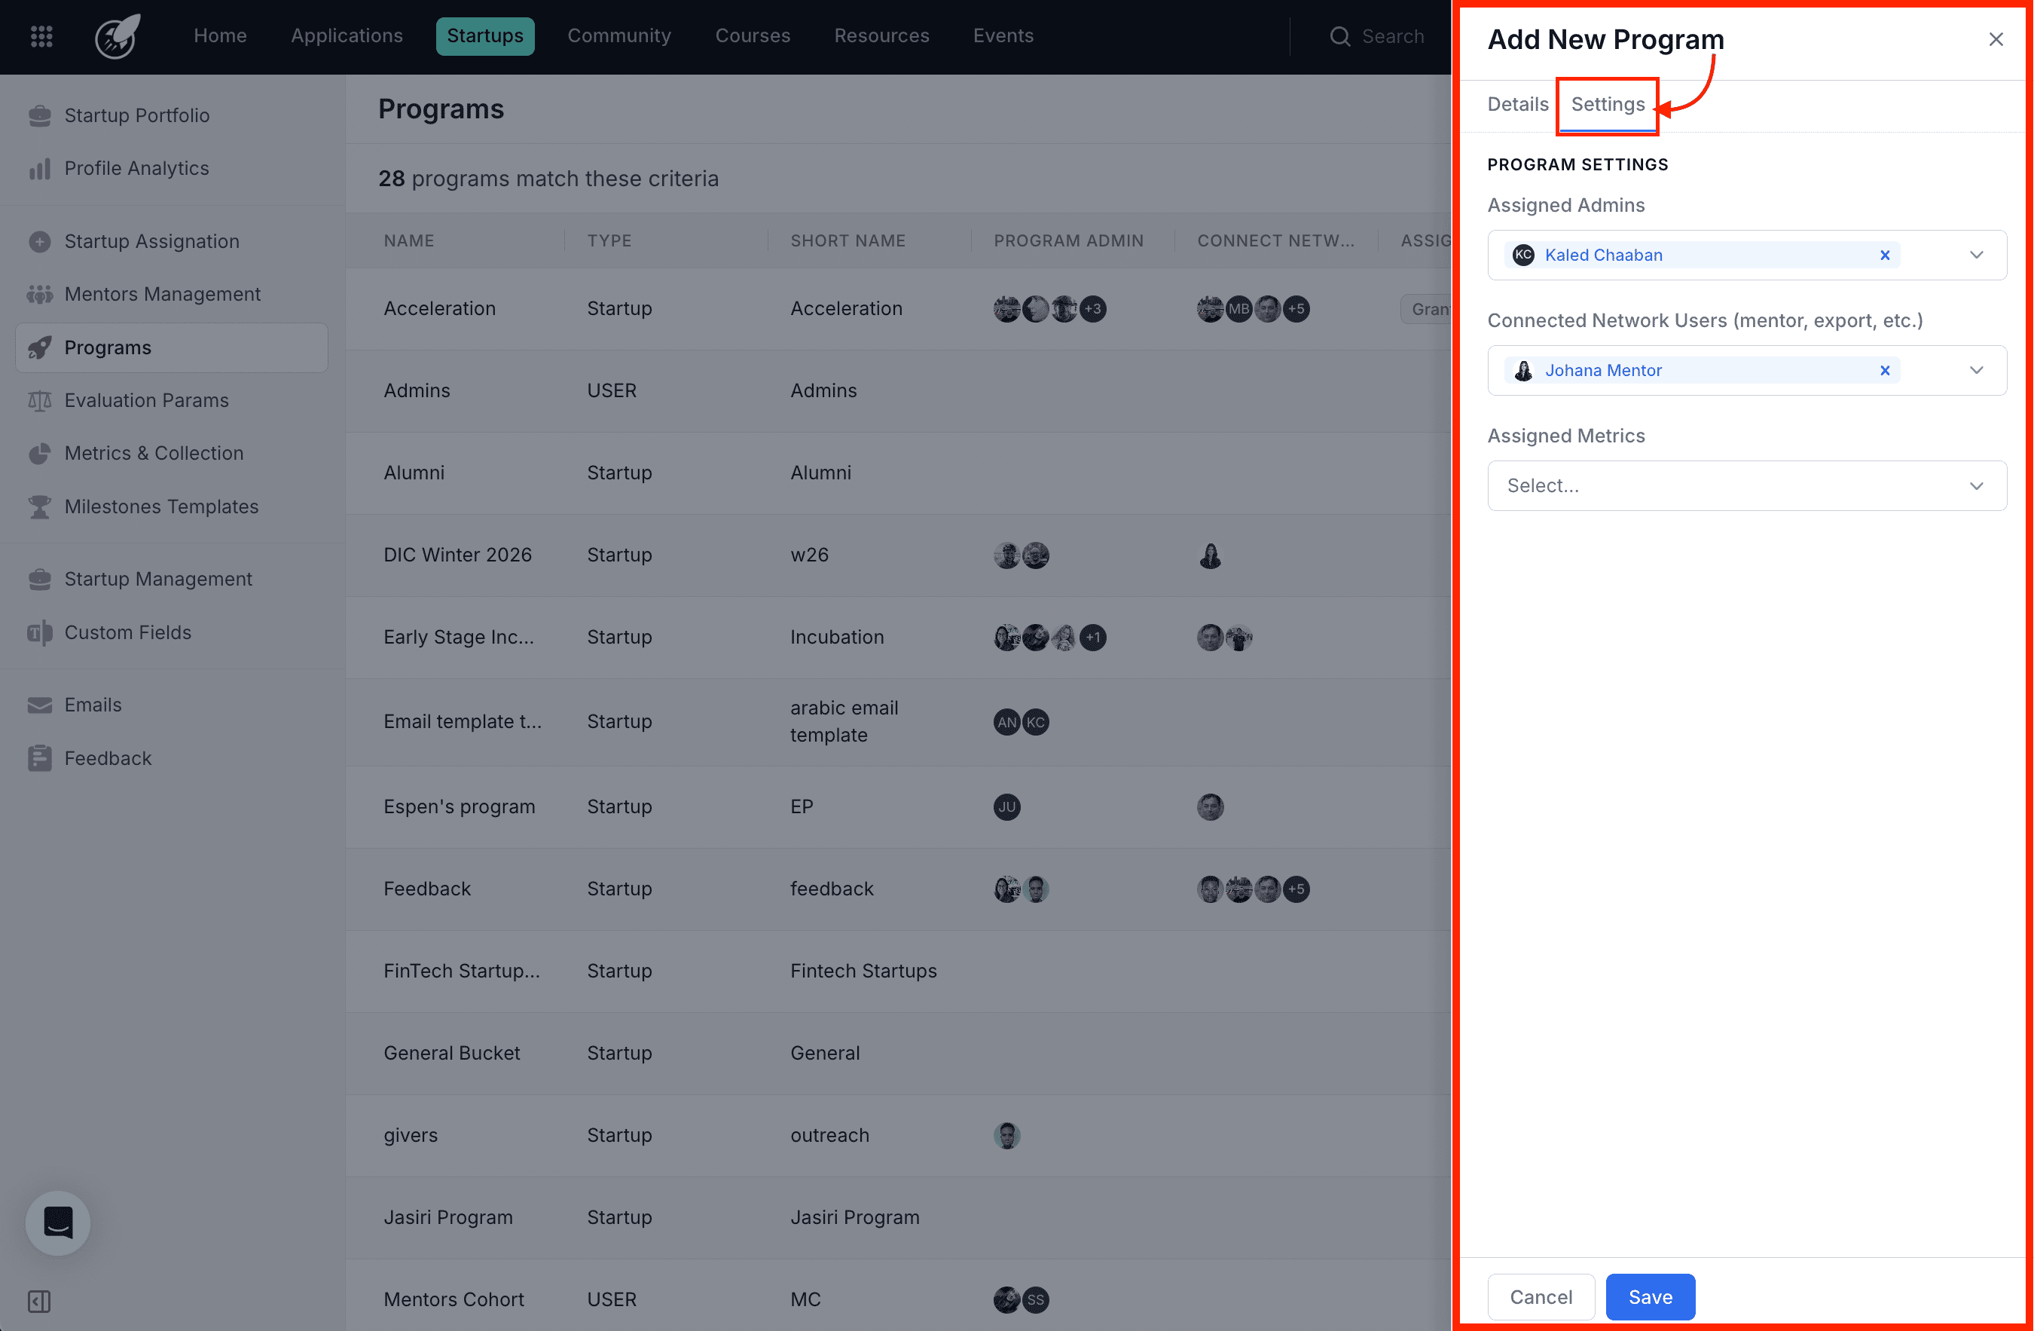The image size is (2034, 1331).
Task: Open the chat support bubble
Action: pyautogui.click(x=57, y=1222)
